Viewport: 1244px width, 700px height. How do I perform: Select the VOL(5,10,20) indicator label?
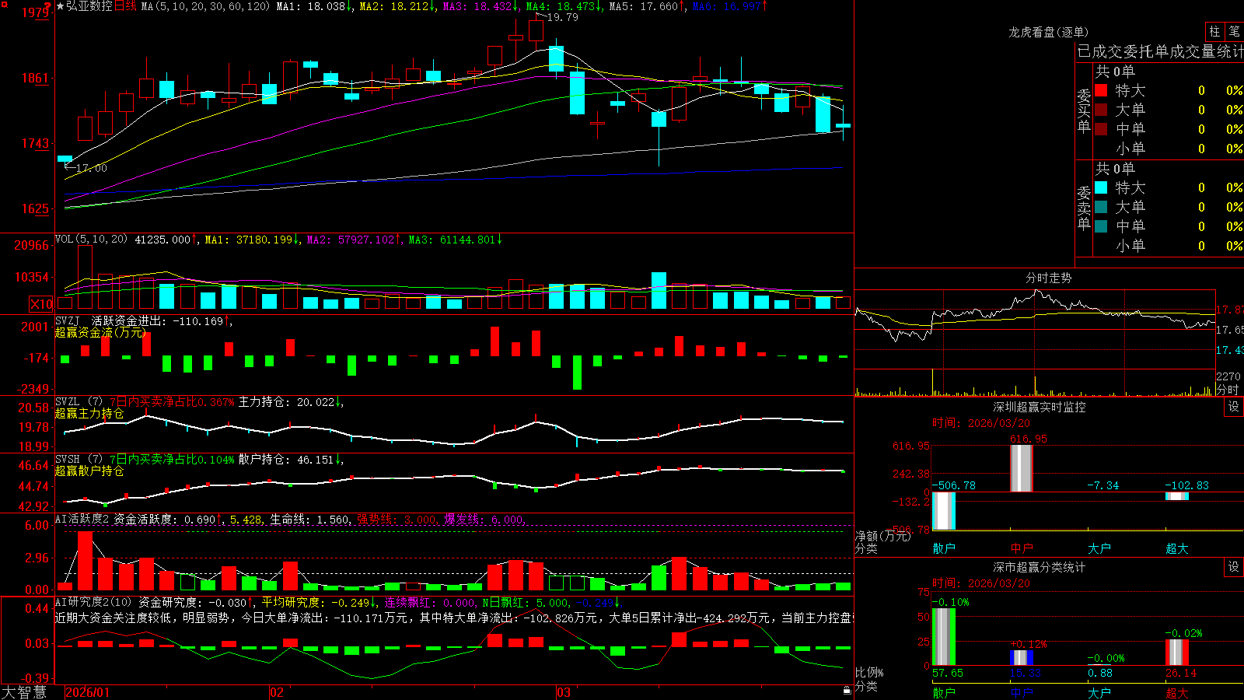pos(91,240)
